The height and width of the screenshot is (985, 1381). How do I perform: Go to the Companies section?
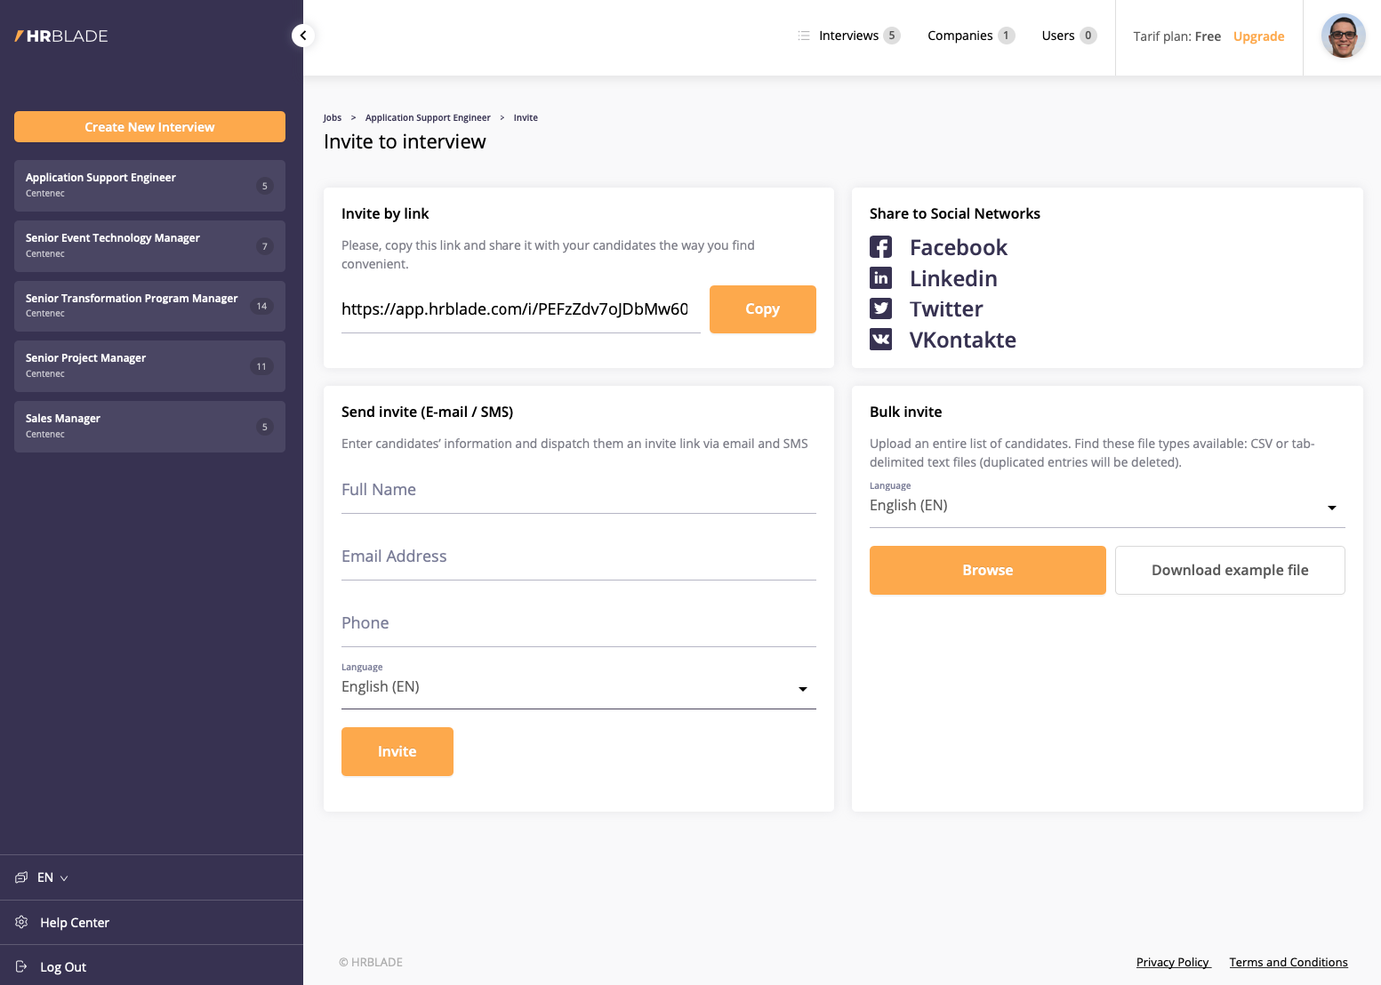point(959,36)
